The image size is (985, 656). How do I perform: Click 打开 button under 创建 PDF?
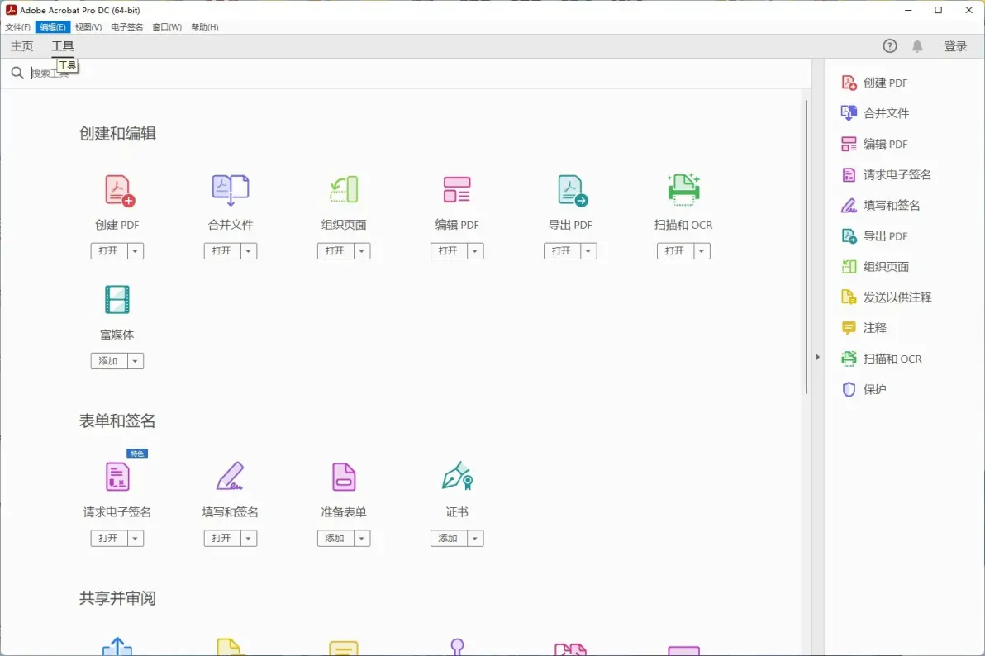click(x=109, y=250)
